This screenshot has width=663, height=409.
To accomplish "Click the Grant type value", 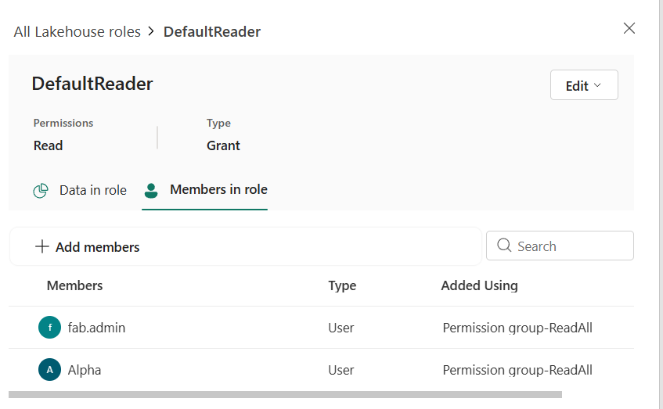I will point(223,145).
